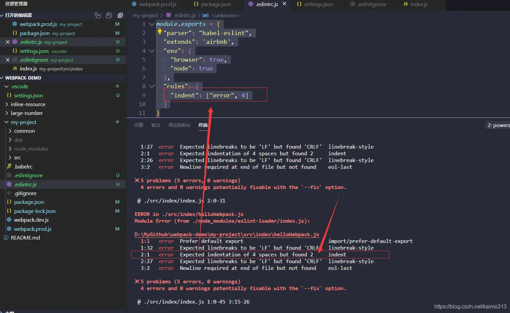This screenshot has height=313, width=510.
Task: Click the save all icon in open editors header
Action: point(109,15)
